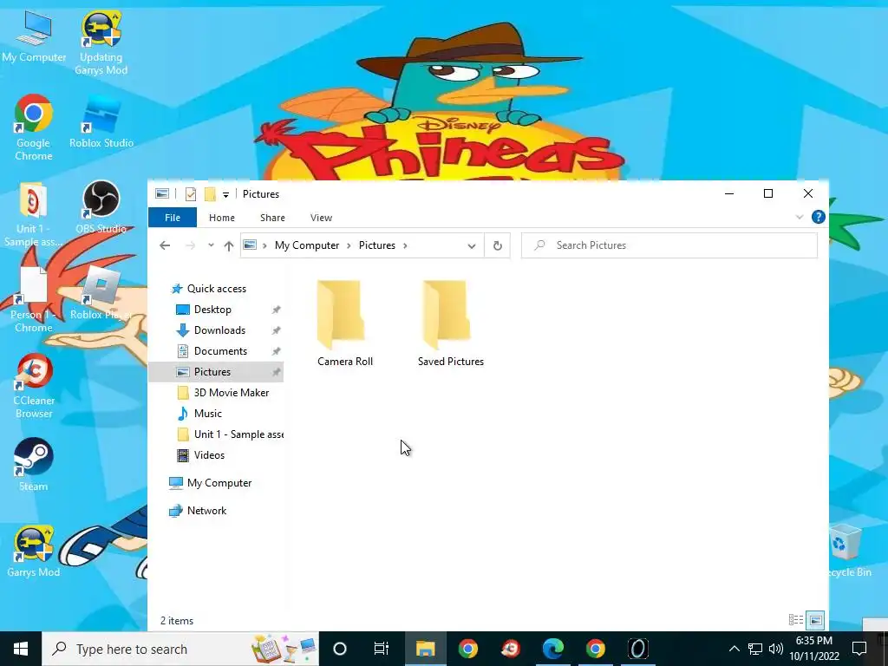
Task: Select the Unit 1 - Sample desktop folder
Action: [33, 214]
